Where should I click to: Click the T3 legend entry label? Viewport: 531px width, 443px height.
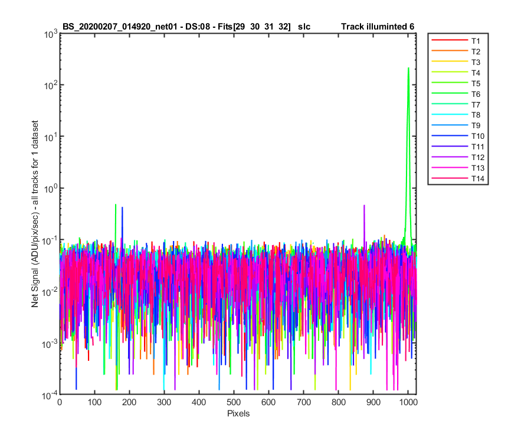point(476,62)
